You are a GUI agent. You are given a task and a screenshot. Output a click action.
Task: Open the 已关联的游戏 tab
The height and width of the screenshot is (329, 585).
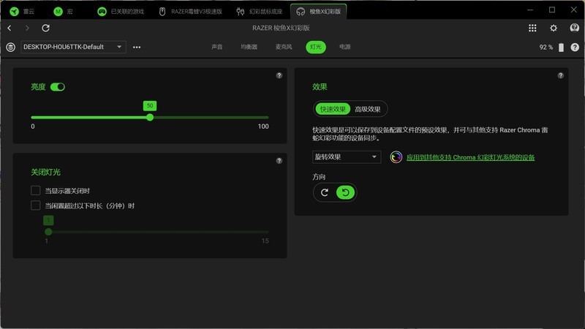click(121, 12)
